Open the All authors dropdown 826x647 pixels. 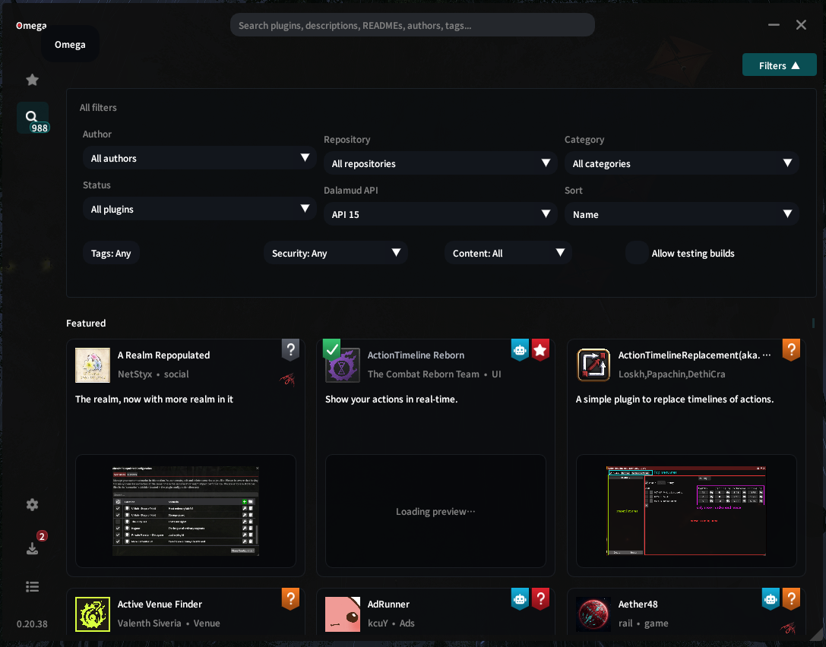coord(199,158)
